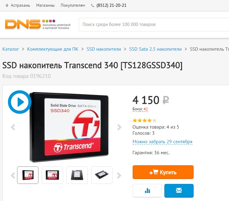
Task: Focus the product search field
Action: tap(154, 24)
